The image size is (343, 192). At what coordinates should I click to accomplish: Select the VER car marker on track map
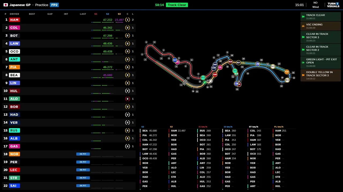click(214, 68)
